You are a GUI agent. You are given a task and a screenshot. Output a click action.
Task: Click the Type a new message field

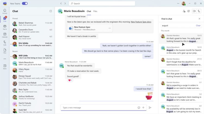pyautogui.click(x=99, y=107)
